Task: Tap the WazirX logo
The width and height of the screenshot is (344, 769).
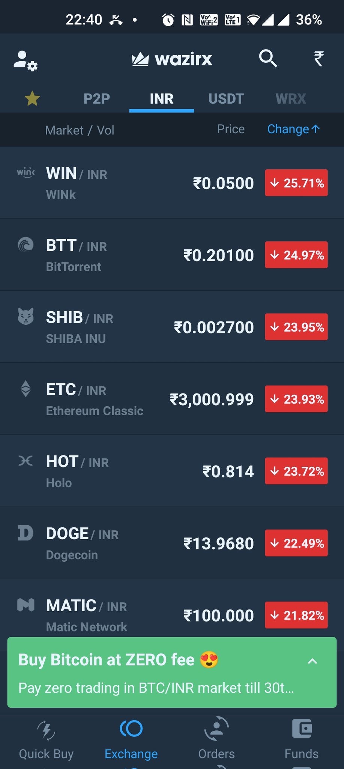Action: pos(172,59)
